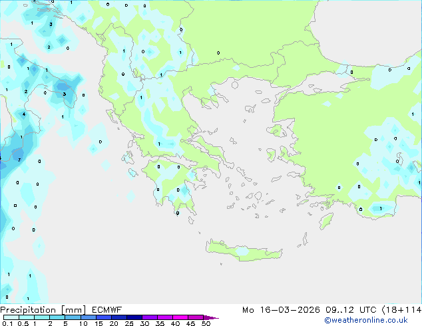This screenshot has height=326, width=422.
Task: Click the '(18+114' forecast run text
Action: [401, 310]
